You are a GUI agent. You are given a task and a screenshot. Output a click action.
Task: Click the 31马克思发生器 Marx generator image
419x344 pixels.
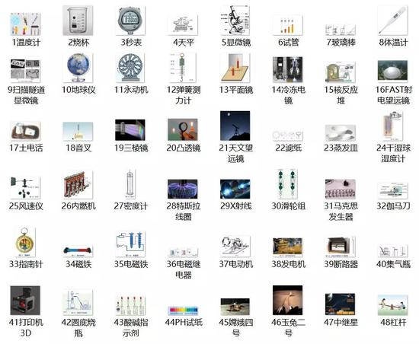click(x=341, y=189)
